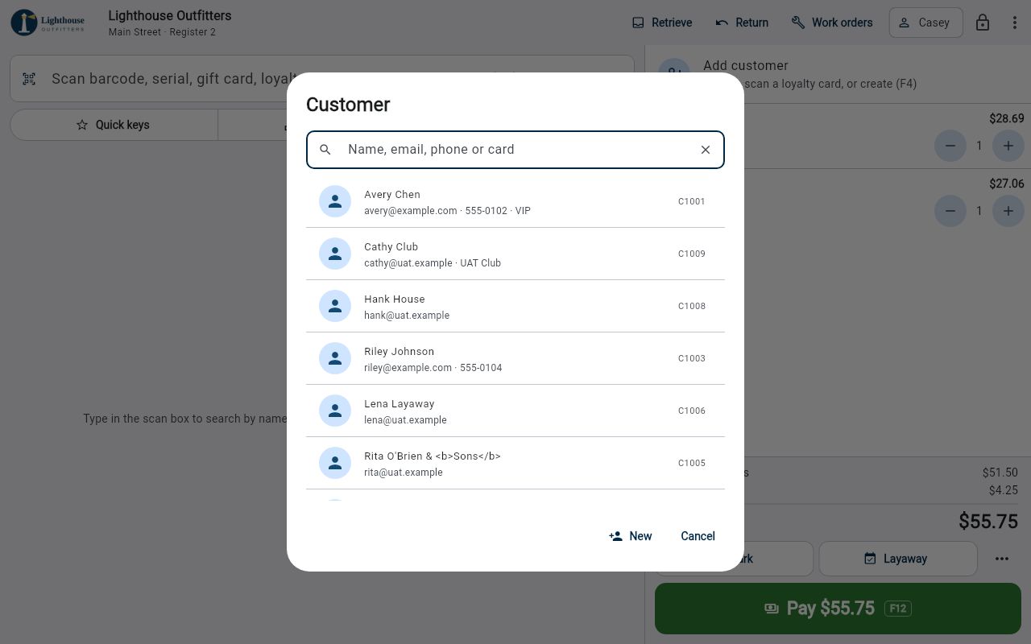Image resolution: width=1031 pixels, height=644 pixels.
Task: Clear the customer search field
Action: (706, 150)
